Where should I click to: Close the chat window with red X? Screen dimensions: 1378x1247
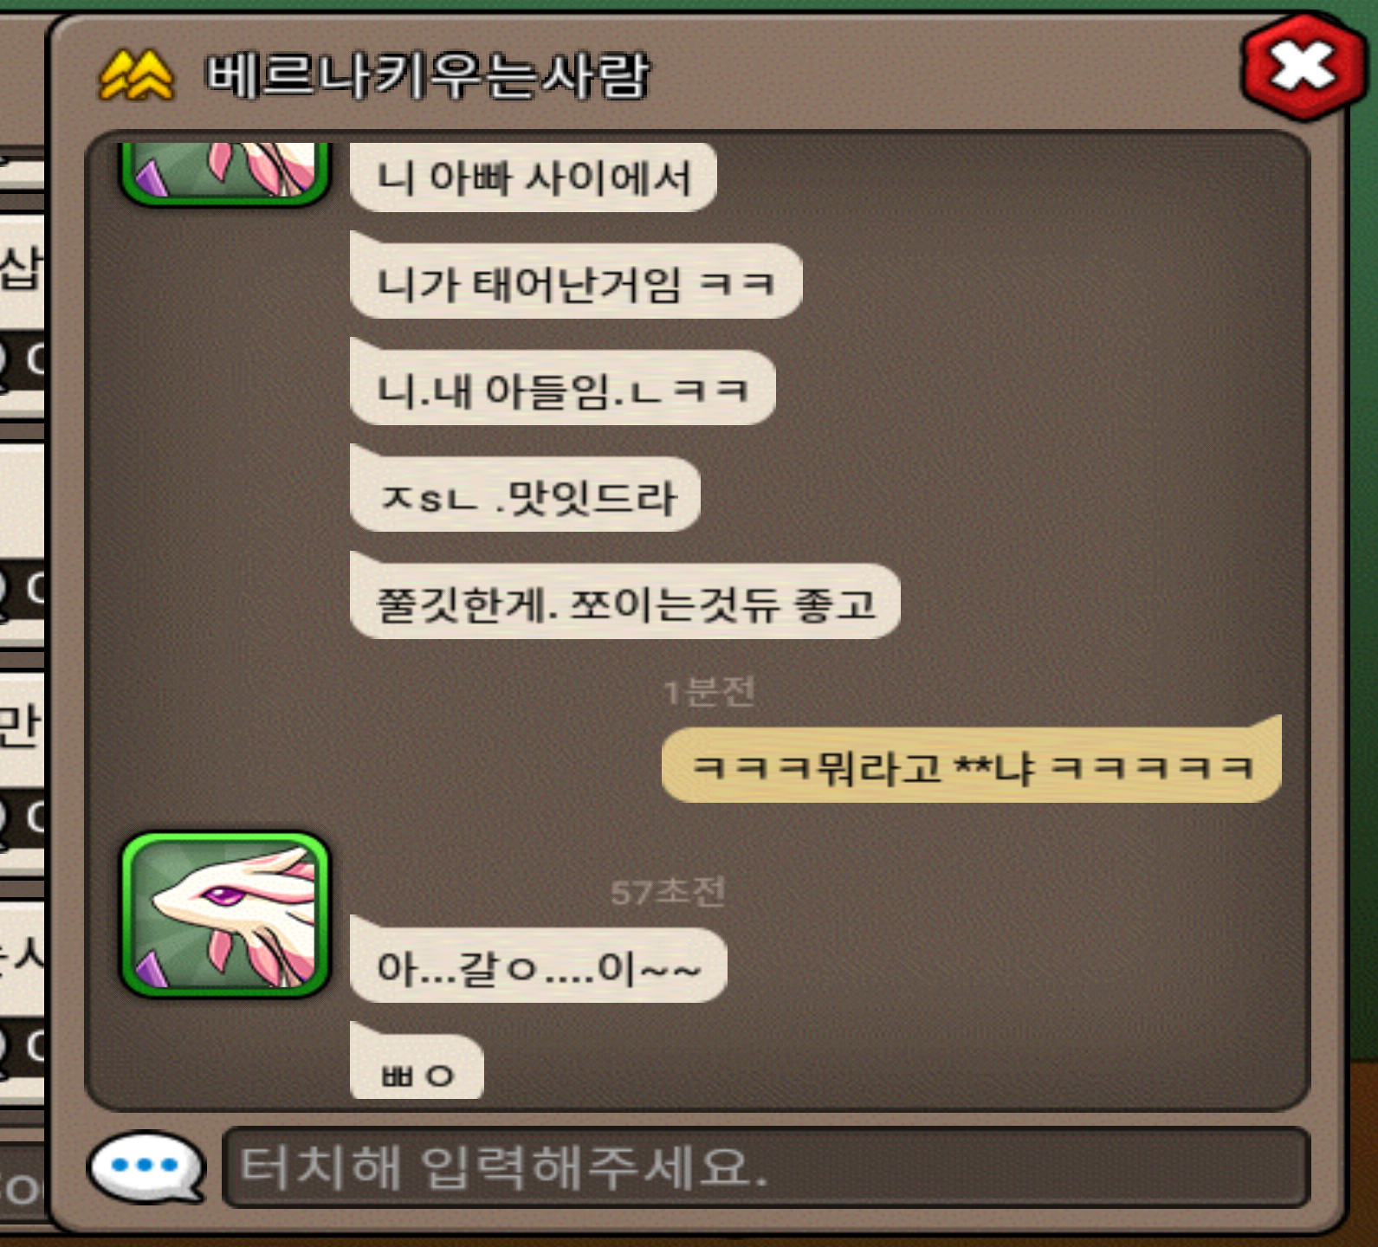coord(1303,65)
